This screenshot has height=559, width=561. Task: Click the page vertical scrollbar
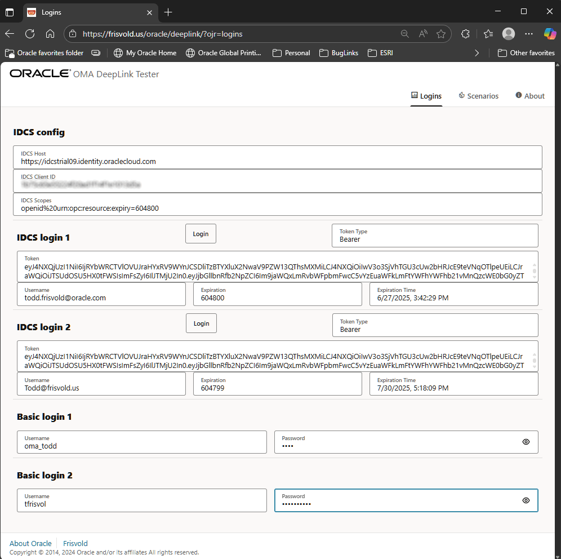558,310
